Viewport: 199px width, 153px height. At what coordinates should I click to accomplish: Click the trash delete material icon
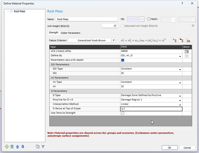[x=12, y=147]
